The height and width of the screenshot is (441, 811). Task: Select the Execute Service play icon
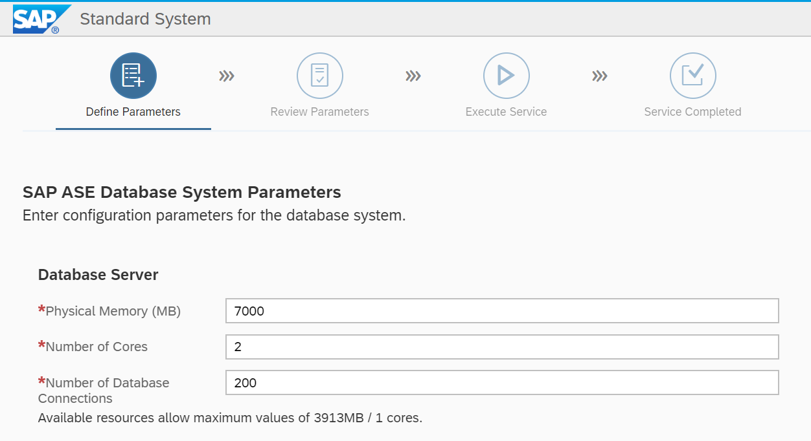(506, 76)
